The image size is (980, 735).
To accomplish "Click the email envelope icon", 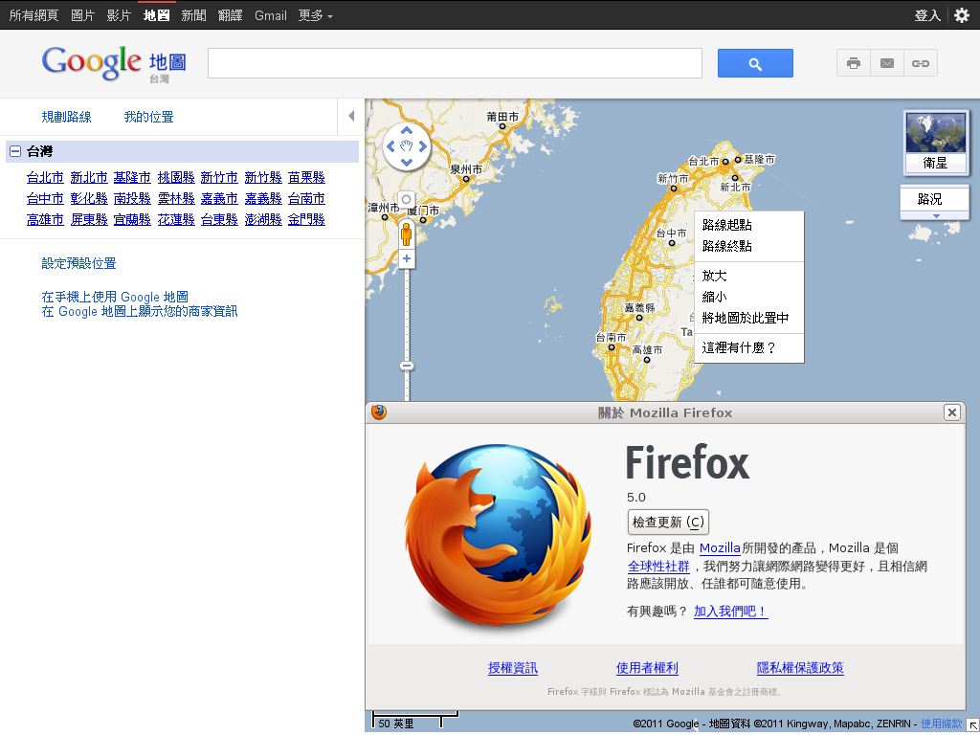I will point(887,63).
